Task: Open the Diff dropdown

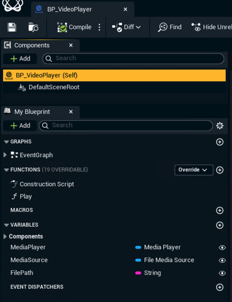Action: tap(126, 27)
